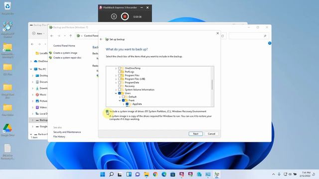Screen dimensions: 319x179
Task: Tick the Recovery folder checkbox
Action: point(120,86)
